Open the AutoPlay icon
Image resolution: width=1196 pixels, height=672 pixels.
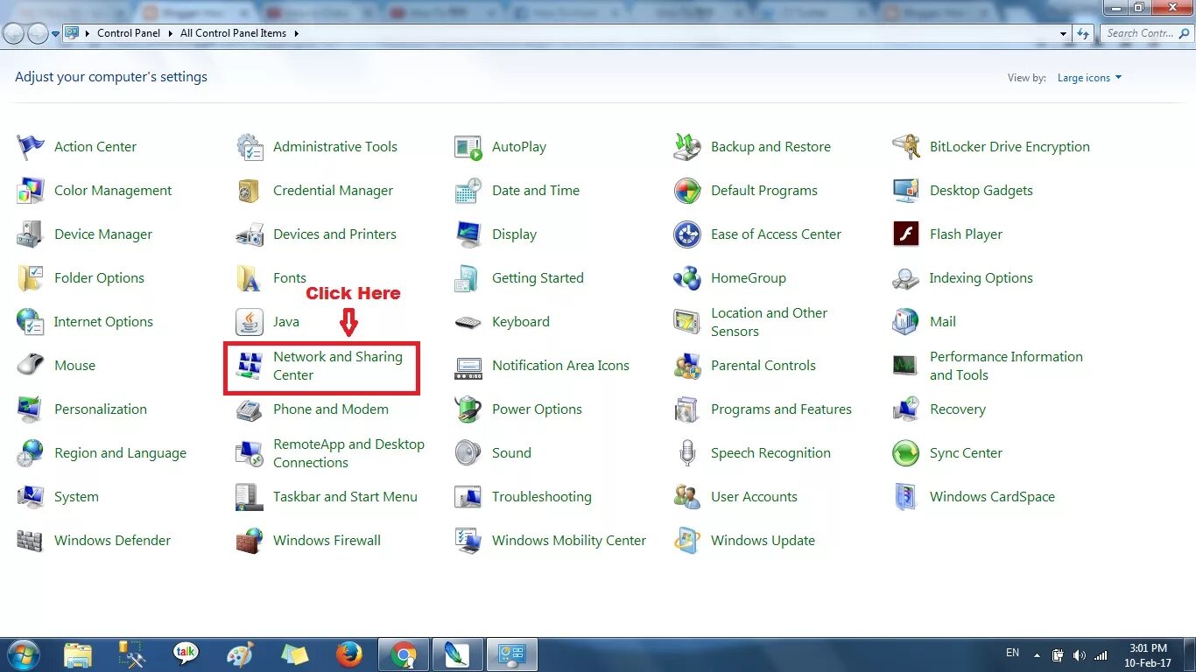[468, 147]
